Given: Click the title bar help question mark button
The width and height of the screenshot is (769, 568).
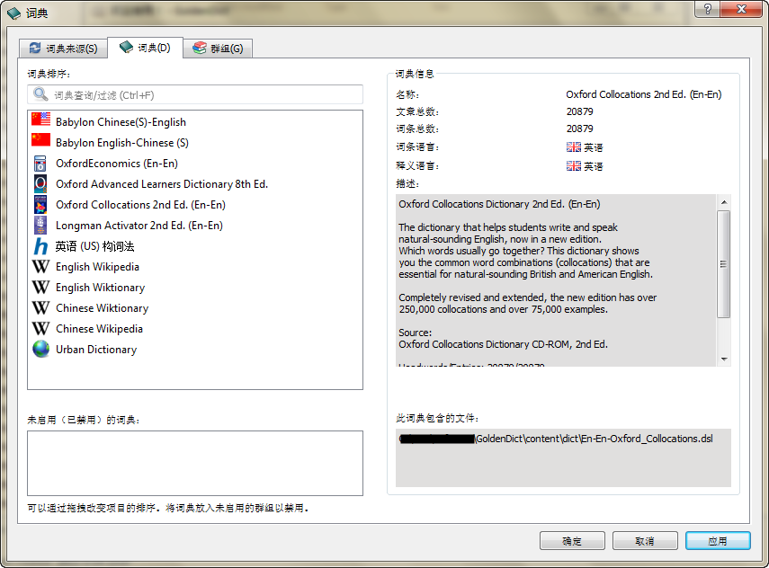Looking at the screenshot, I should (707, 9).
